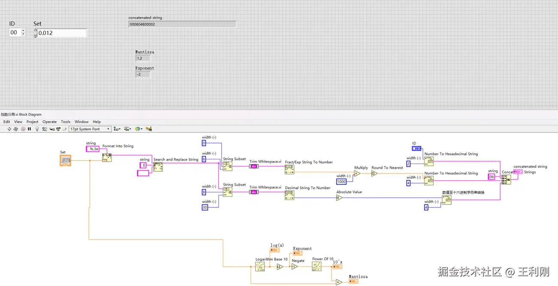Open the Distribute Objects dropdown

(x=127, y=129)
